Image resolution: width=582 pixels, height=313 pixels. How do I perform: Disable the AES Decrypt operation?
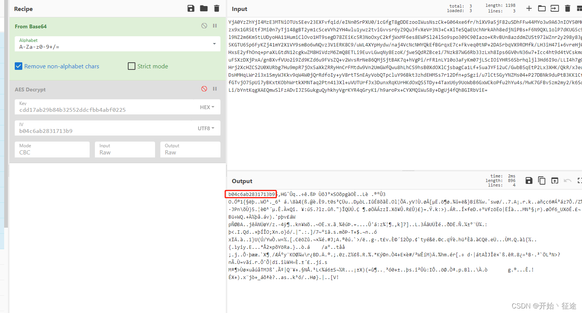pyautogui.click(x=204, y=89)
